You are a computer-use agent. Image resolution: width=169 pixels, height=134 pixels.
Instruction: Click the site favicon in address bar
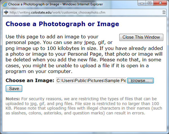(6, 12)
